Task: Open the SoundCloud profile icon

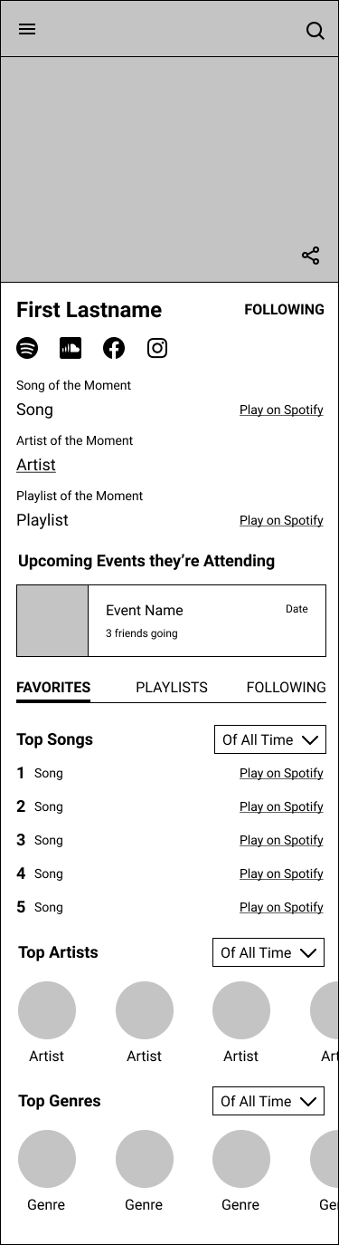Action: (71, 348)
